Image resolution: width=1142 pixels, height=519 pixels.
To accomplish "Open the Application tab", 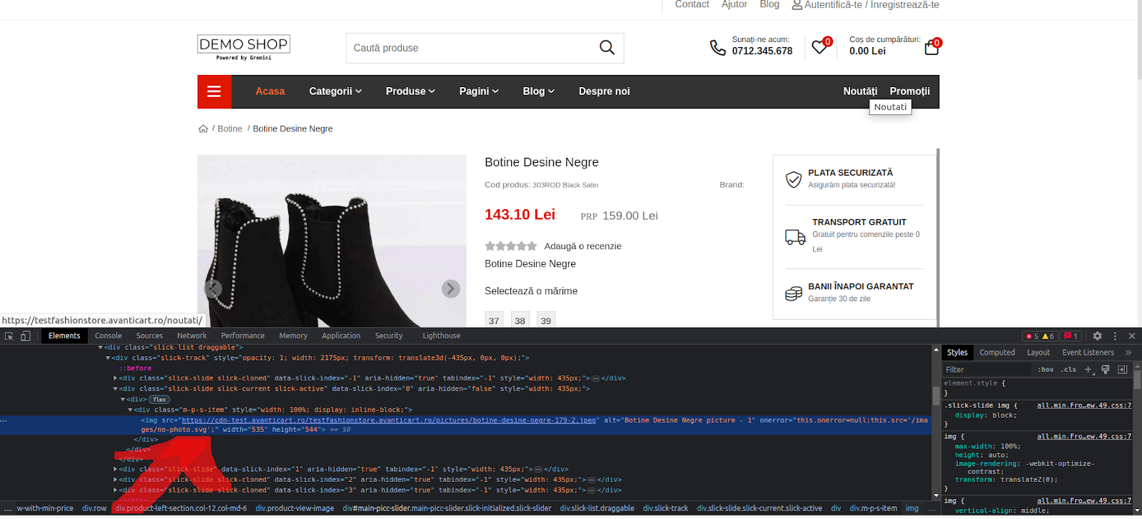I will click(x=341, y=336).
